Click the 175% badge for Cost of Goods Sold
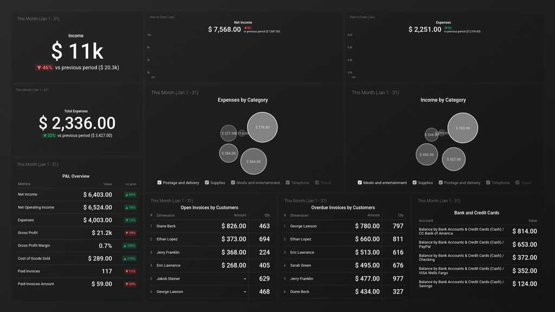555x312 pixels. point(130,258)
